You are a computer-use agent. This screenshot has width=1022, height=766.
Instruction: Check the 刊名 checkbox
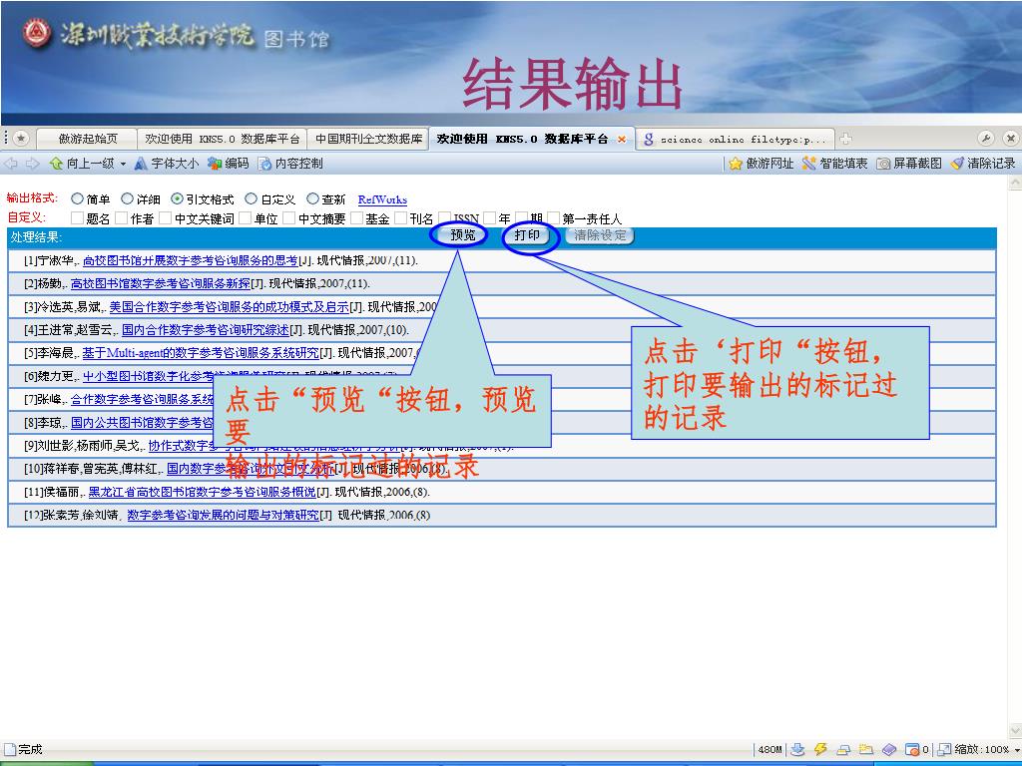coord(401,217)
